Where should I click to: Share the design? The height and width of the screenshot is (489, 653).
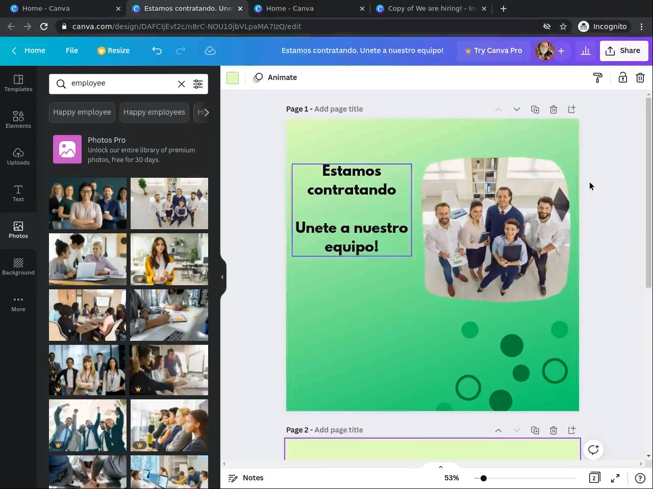tap(623, 50)
